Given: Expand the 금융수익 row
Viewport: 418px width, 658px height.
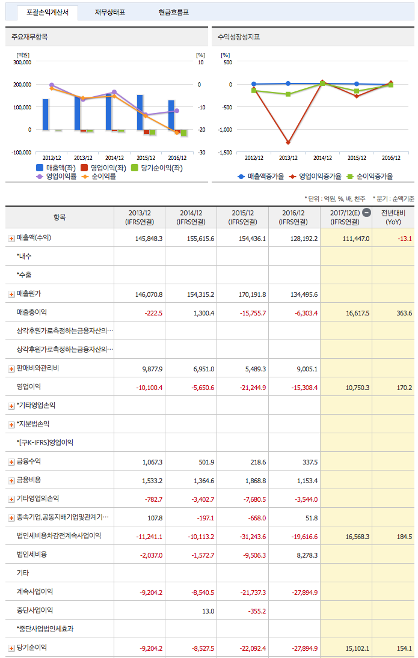Looking at the screenshot, I should (11, 462).
